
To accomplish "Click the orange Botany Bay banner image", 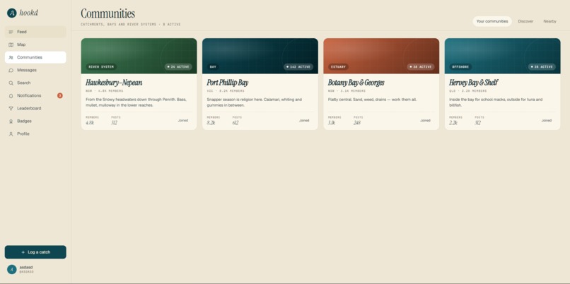I will (x=381, y=56).
